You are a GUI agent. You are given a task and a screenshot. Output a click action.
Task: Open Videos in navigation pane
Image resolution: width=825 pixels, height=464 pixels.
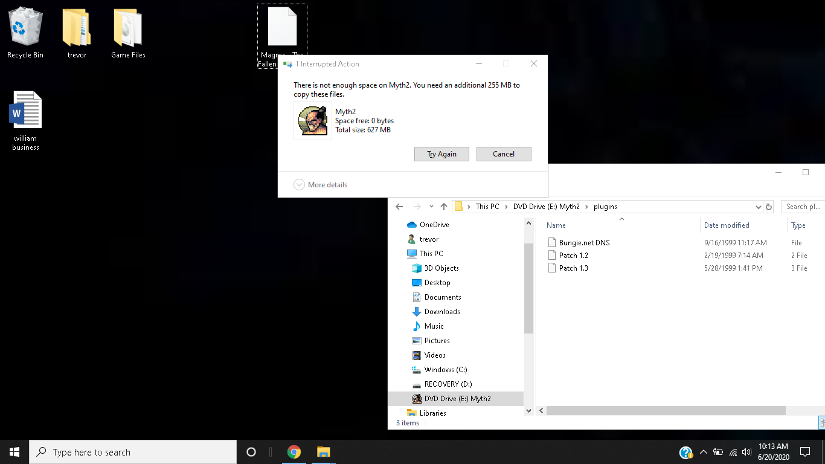pyautogui.click(x=429, y=355)
